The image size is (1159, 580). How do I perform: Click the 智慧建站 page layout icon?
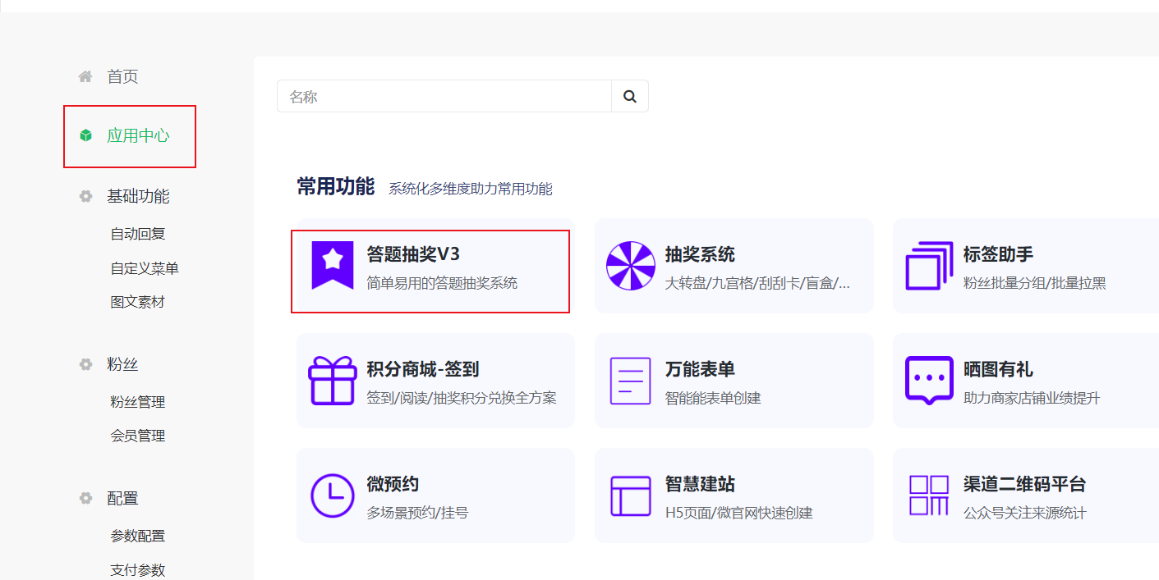[x=630, y=495]
